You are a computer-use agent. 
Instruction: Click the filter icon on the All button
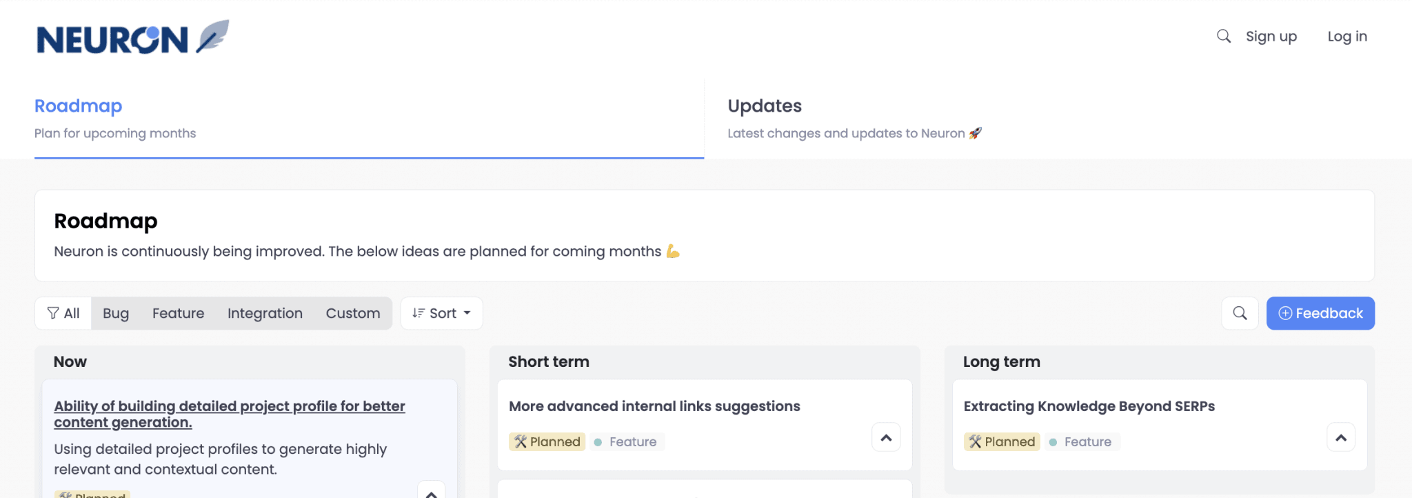[53, 313]
